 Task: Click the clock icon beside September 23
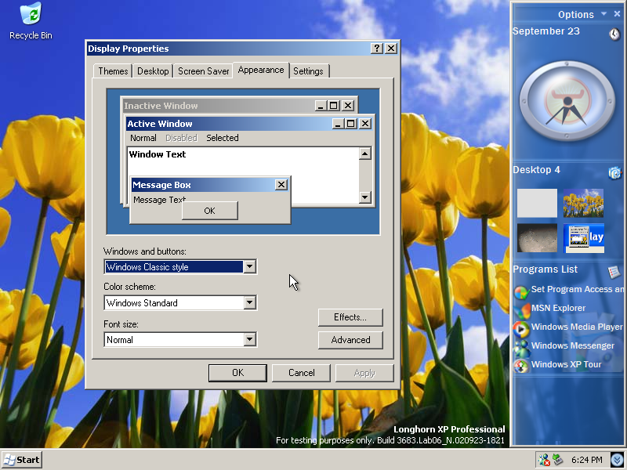[x=614, y=34]
